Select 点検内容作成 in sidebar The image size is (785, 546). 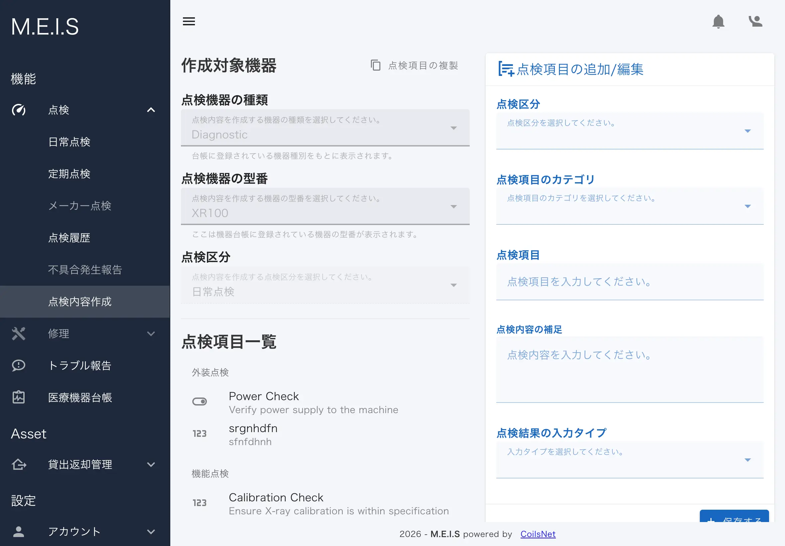[x=85, y=301]
